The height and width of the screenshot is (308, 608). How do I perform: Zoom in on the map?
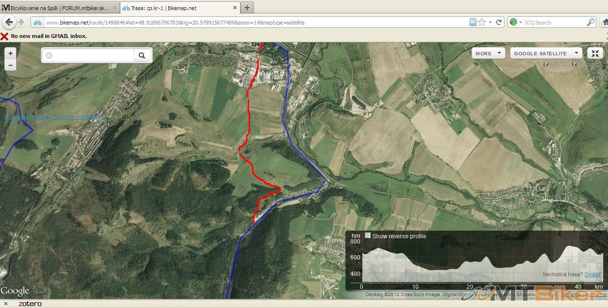click(11, 53)
